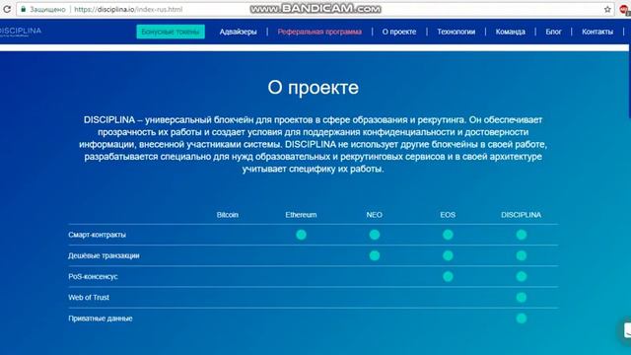Click DISCIPLINA's dot in Смарт-контракты row
The width and height of the screenshot is (631, 355).
pos(522,235)
